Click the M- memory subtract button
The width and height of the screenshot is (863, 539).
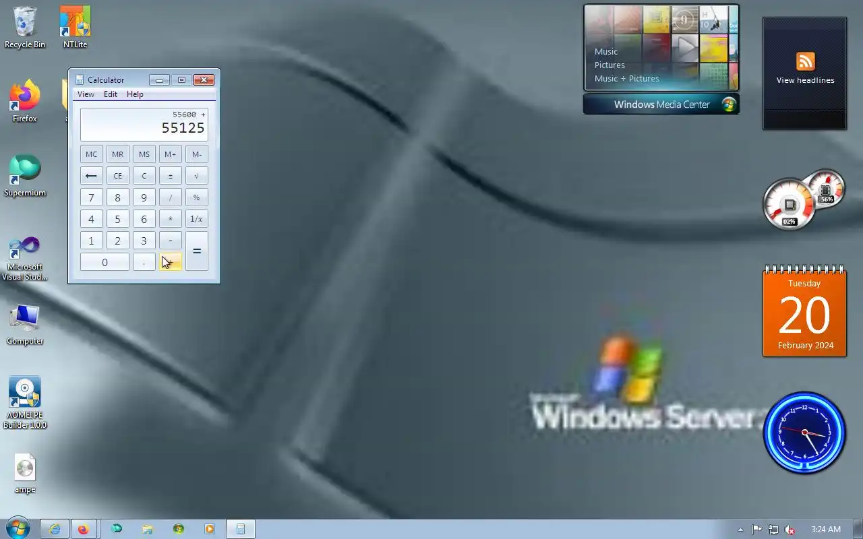[196, 154]
